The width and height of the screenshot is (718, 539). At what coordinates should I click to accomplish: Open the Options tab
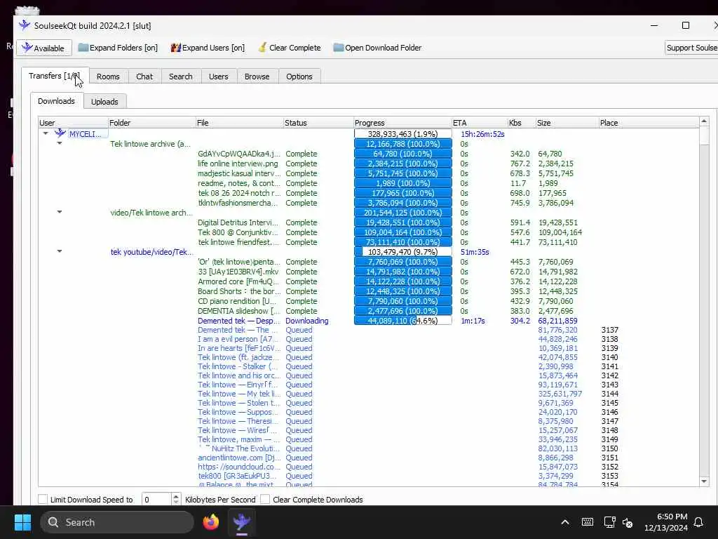click(x=299, y=76)
